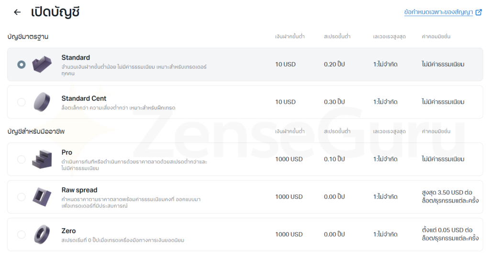
Task: Click the Standard Cent description ล็อตเล็กกว่า text
Action: click(x=119, y=107)
